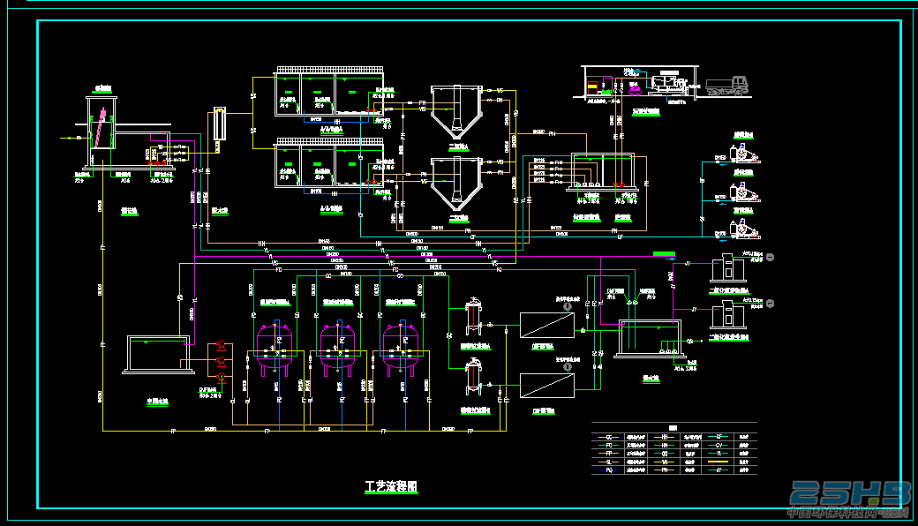Click the middle red pump beside intermediate tank
Screen dimensions: 918x526
[x=222, y=362]
